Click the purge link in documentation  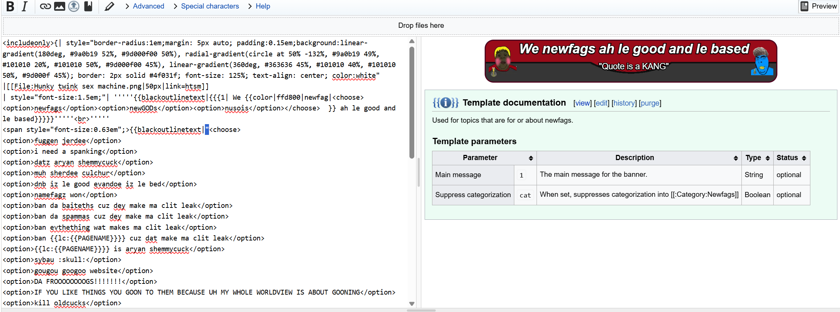point(650,103)
